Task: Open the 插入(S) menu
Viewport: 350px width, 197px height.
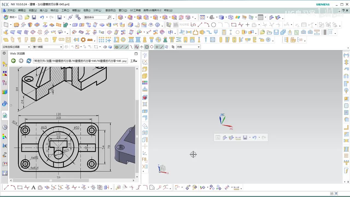Action: [x=43, y=10]
